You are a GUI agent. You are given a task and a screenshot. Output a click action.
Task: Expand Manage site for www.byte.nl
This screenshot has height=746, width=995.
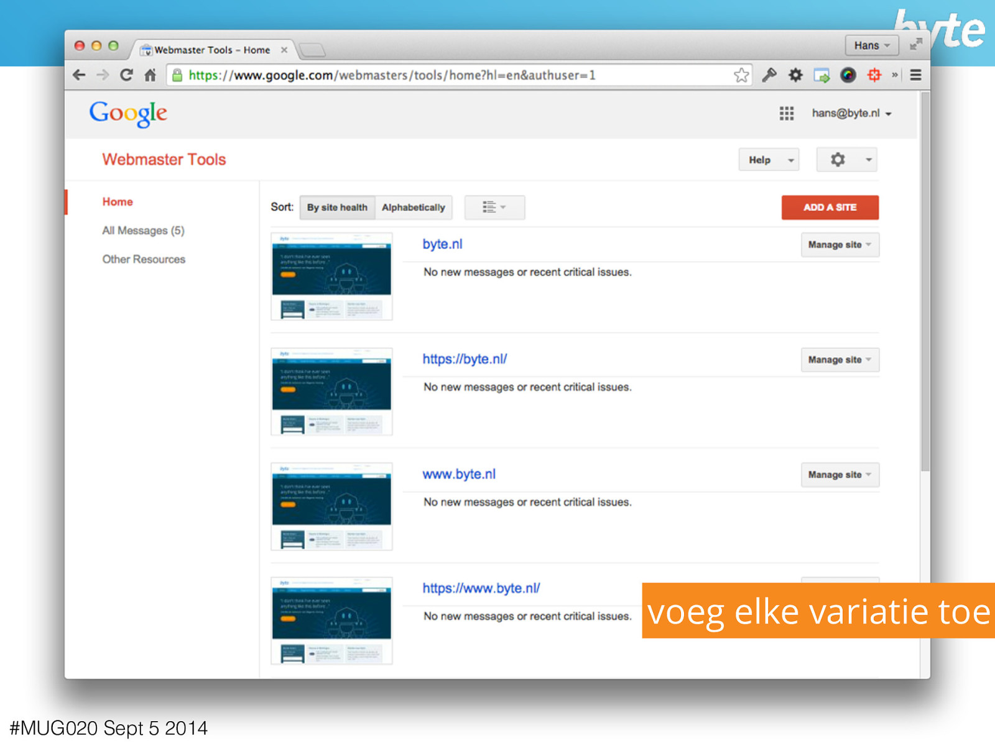click(840, 475)
